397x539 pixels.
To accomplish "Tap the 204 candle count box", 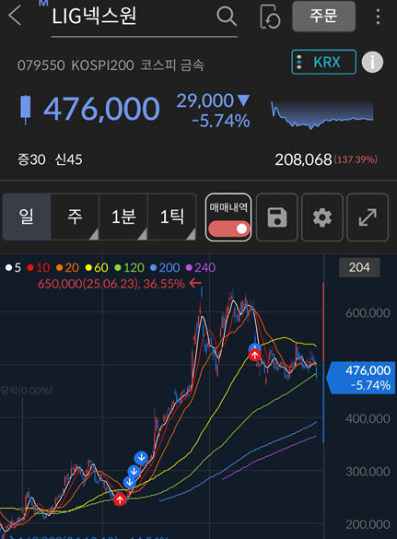I will click(359, 267).
